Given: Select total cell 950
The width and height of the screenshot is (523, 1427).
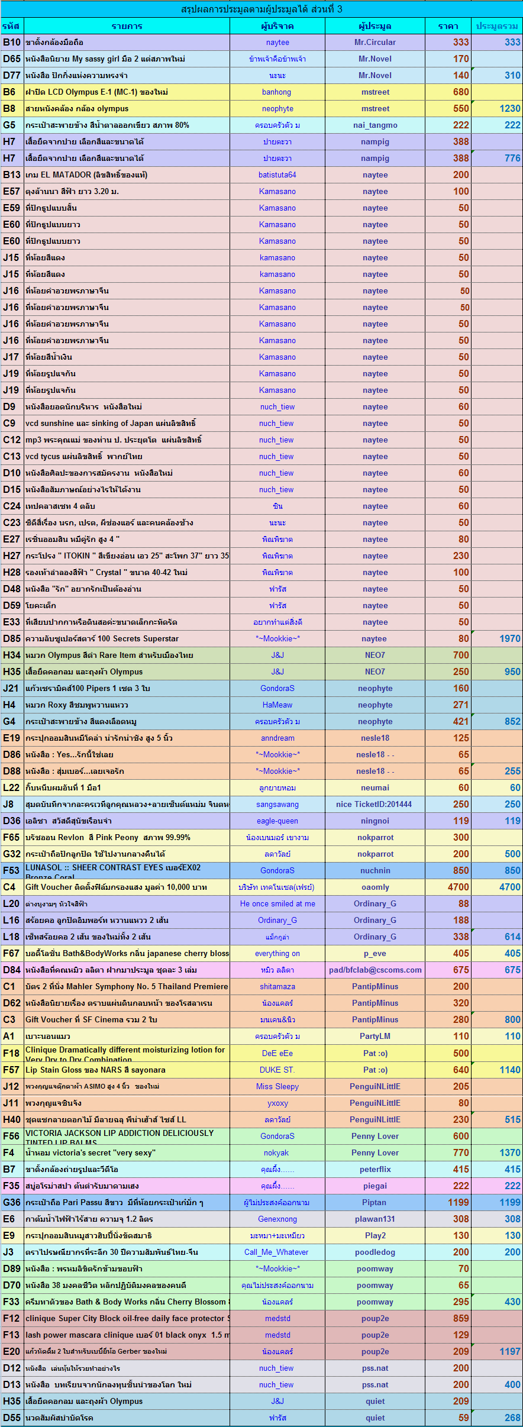Looking at the screenshot, I should [x=497, y=672].
